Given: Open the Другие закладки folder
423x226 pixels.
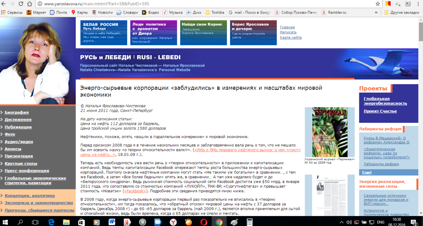Looking at the screenshot, I should click(402, 13).
